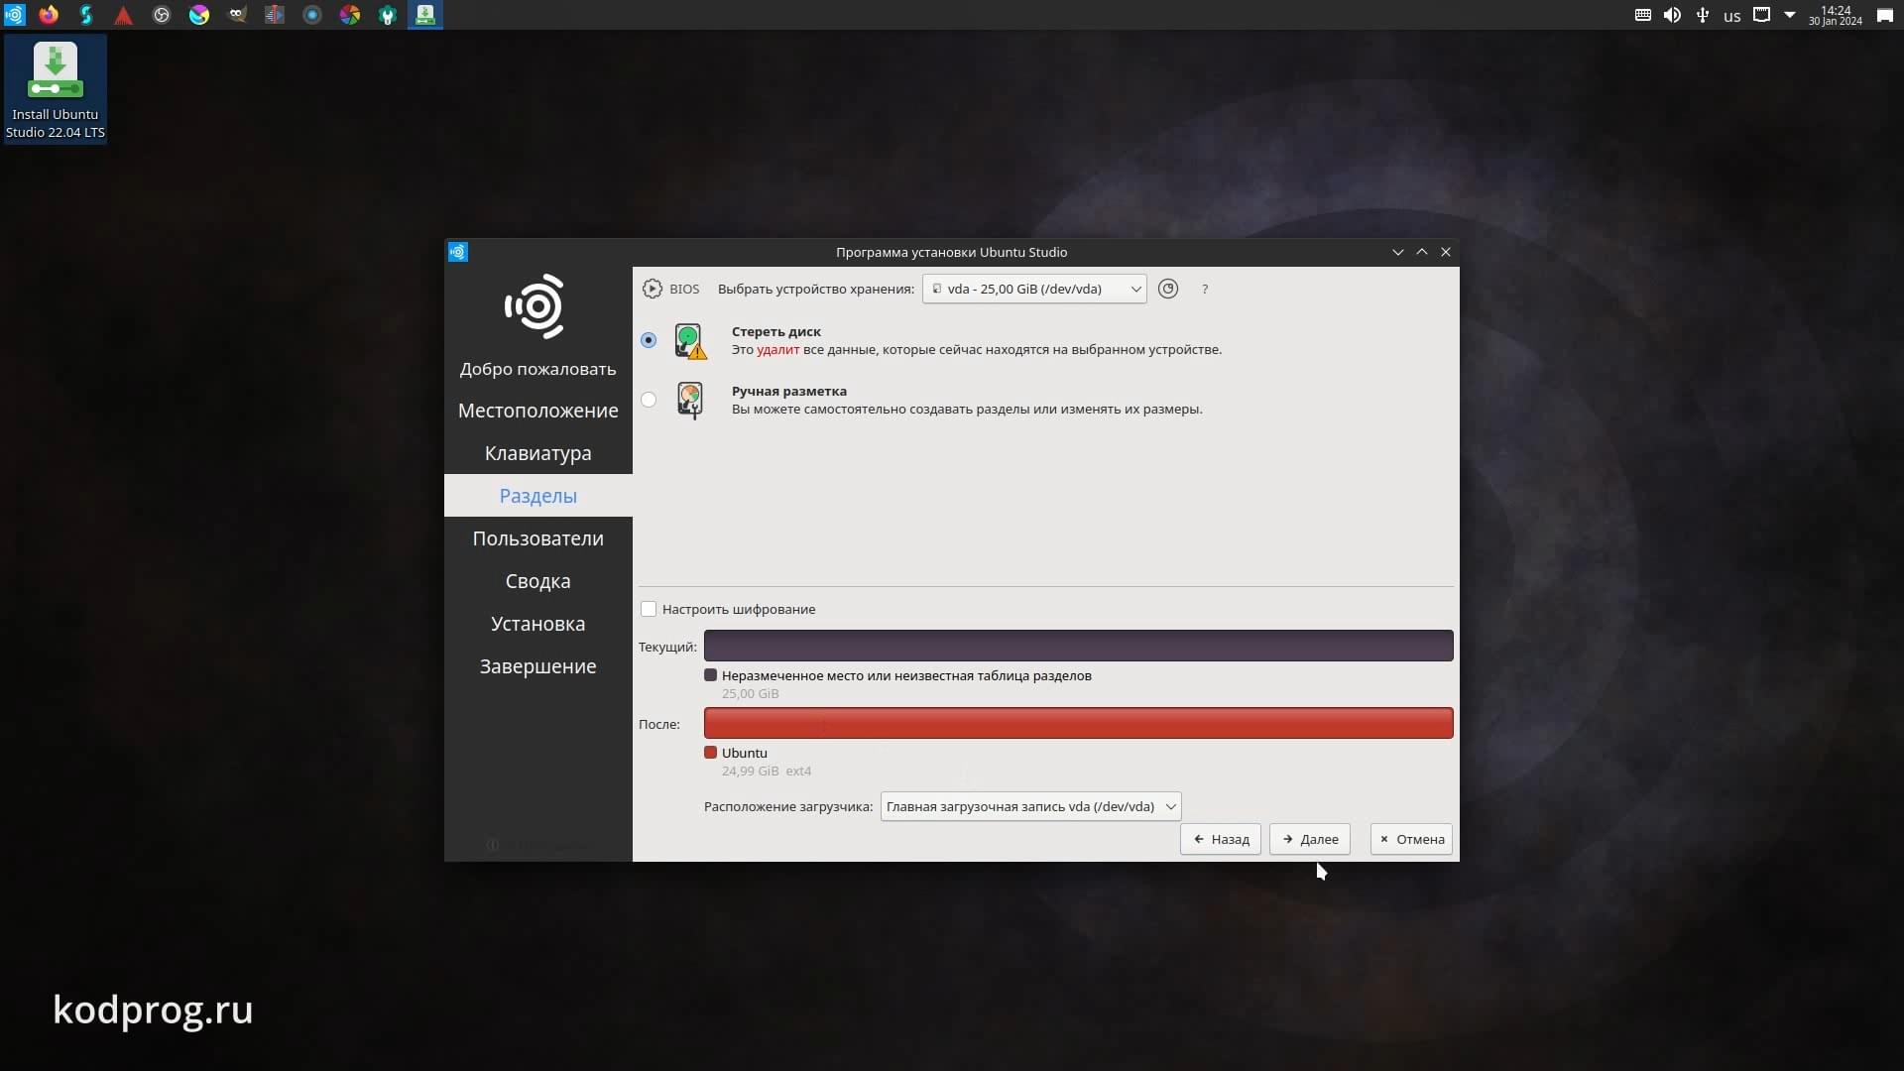This screenshot has width=1904, height=1071.
Task: Select 'Добро пожаловать' step in sidebar
Action: (538, 369)
